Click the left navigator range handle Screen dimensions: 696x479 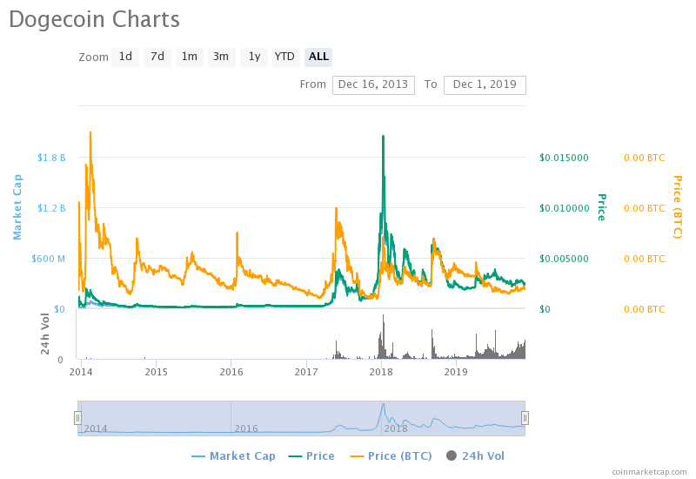[77, 418]
